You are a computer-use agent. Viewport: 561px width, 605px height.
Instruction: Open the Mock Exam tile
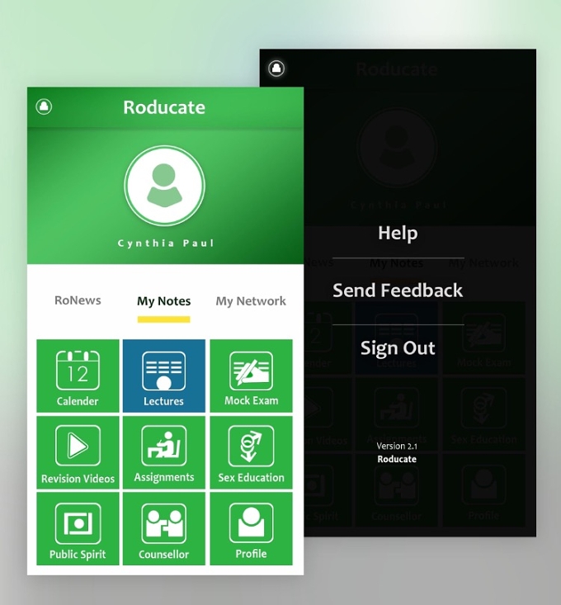tap(251, 376)
